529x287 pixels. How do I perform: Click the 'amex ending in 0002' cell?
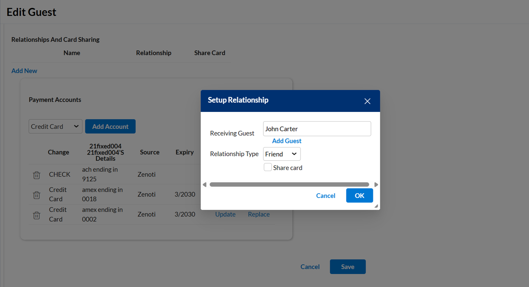pyautogui.click(x=102, y=214)
